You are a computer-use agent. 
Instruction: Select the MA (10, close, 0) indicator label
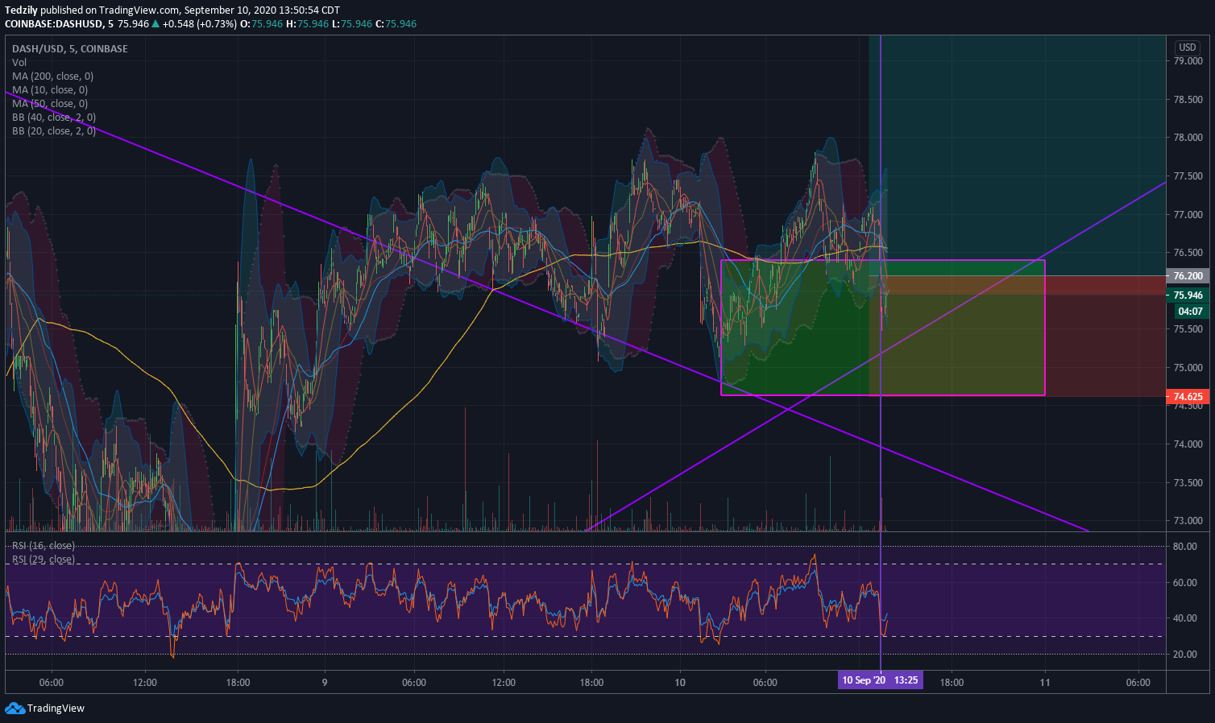pyautogui.click(x=50, y=90)
